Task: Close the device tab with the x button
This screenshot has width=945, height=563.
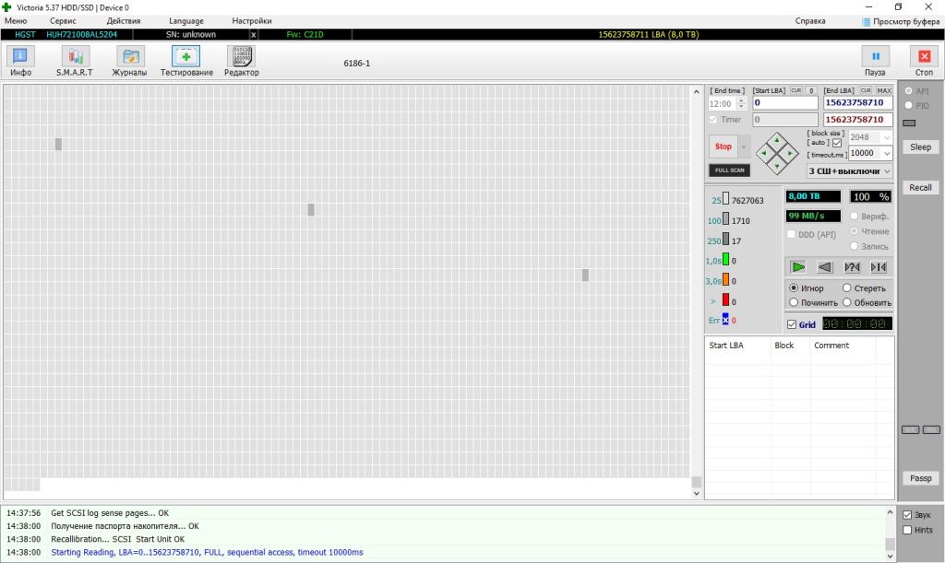Action: coord(253,35)
